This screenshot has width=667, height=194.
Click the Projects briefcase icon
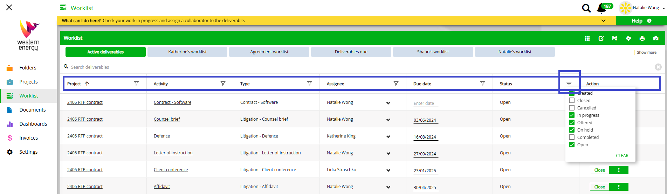pyautogui.click(x=10, y=82)
